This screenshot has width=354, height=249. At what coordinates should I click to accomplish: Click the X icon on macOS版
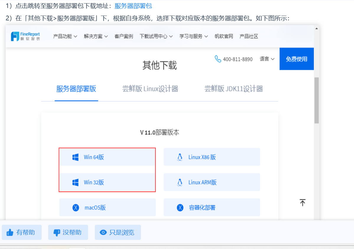pos(76,207)
